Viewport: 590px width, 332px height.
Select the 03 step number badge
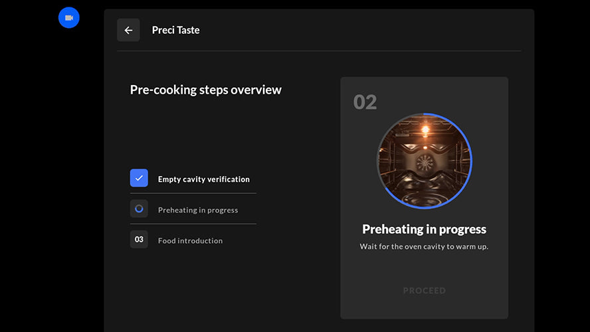(x=139, y=240)
